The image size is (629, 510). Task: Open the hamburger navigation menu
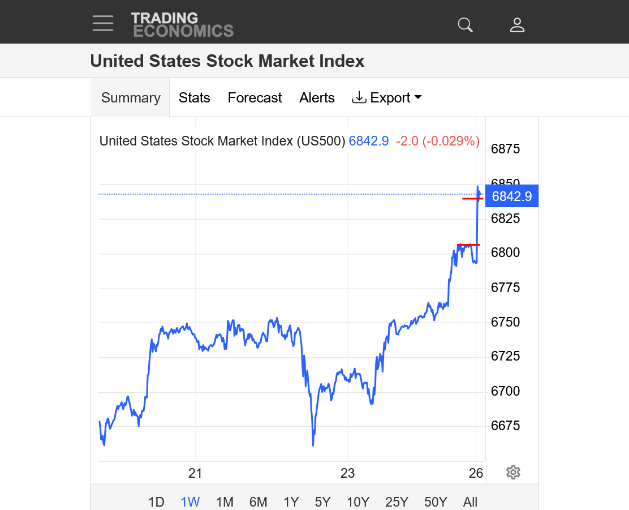(103, 23)
